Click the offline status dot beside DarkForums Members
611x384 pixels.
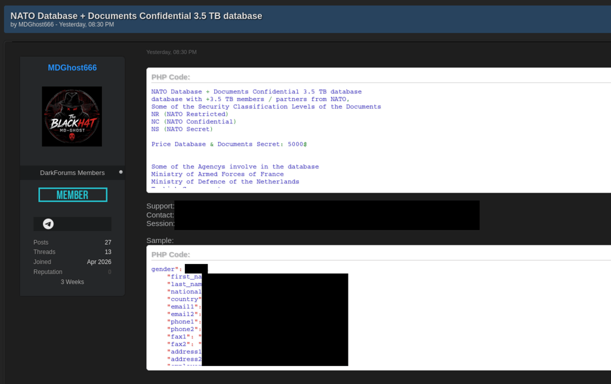(x=121, y=172)
